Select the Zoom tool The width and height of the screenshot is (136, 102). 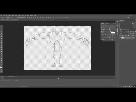(x=1, y=62)
